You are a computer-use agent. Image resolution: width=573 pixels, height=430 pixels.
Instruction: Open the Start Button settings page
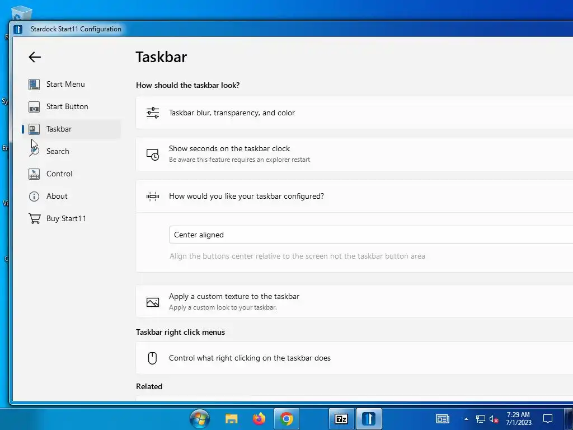(x=71, y=107)
